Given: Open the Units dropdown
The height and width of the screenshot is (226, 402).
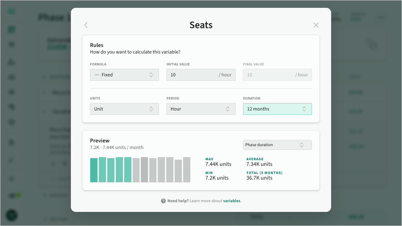Looking at the screenshot, I should tap(124, 109).
